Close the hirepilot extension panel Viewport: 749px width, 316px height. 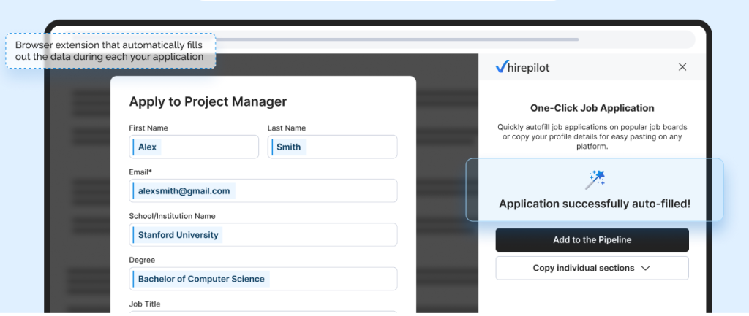[682, 67]
